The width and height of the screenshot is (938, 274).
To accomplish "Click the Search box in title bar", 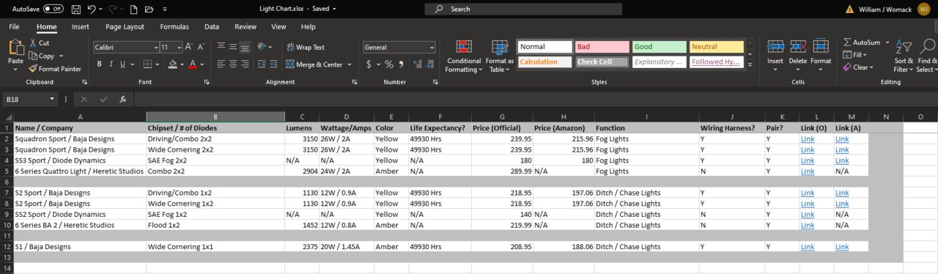I will coord(523,9).
